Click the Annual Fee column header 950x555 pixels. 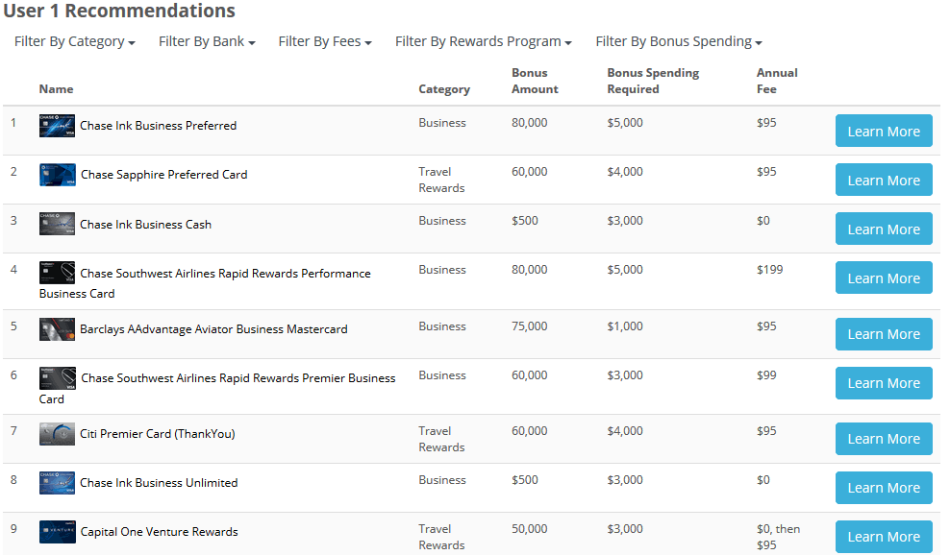(777, 81)
